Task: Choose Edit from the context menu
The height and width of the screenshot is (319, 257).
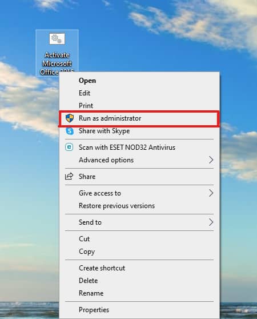Action: [139, 93]
